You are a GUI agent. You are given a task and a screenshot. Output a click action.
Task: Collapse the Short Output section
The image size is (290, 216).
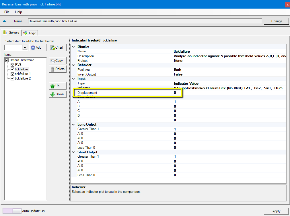click(73, 152)
